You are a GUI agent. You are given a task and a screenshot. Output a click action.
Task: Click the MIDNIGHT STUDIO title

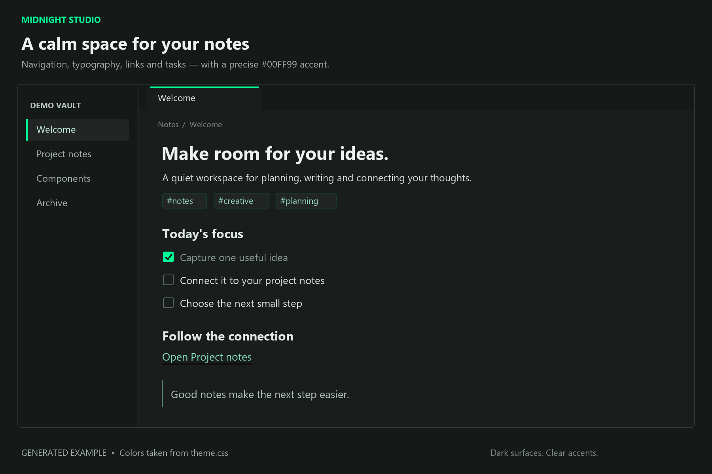[x=61, y=20]
